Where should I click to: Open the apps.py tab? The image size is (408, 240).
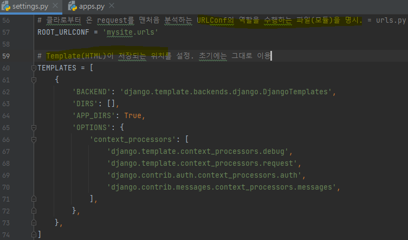pyautogui.click(x=92, y=7)
